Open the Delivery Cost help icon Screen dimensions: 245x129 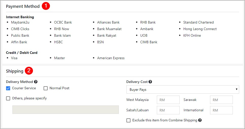coord(150,82)
